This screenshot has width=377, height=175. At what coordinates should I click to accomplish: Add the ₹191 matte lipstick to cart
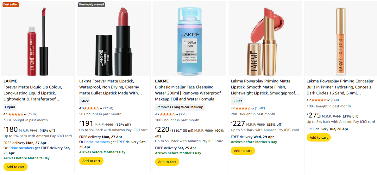(x=91, y=161)
